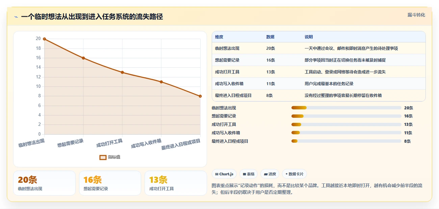Click the 漏斗转化 label in the header
439x209 pixels.
click(416, 15)
